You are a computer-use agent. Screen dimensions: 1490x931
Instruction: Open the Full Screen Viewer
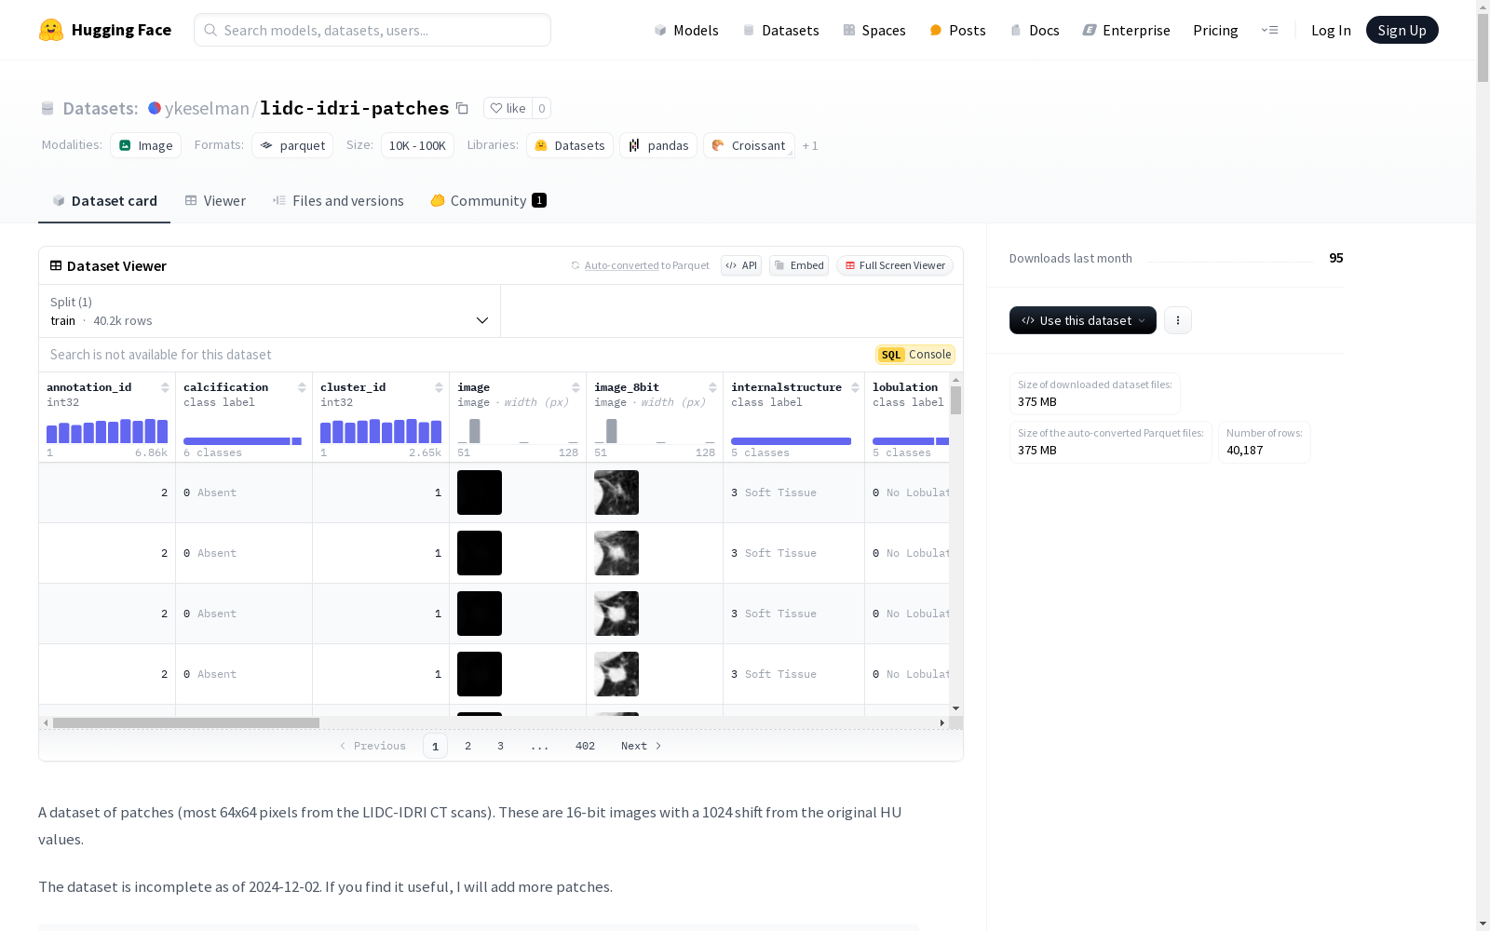point(895,265)
